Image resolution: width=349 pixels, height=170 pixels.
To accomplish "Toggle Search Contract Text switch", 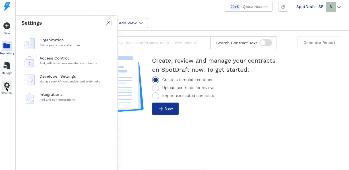I will pyautogui.click(x=266, y=43).
